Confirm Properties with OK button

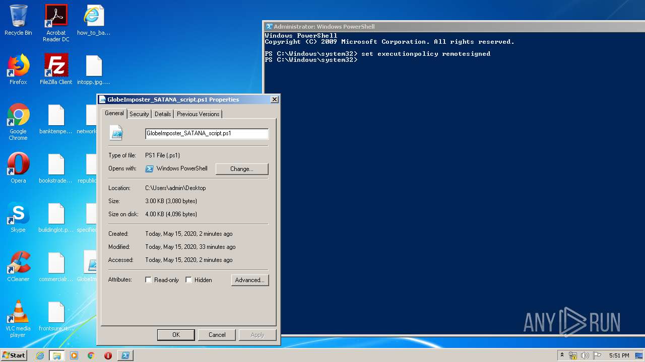coord(176,335)
